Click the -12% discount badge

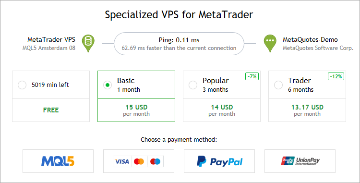(336, 76)
